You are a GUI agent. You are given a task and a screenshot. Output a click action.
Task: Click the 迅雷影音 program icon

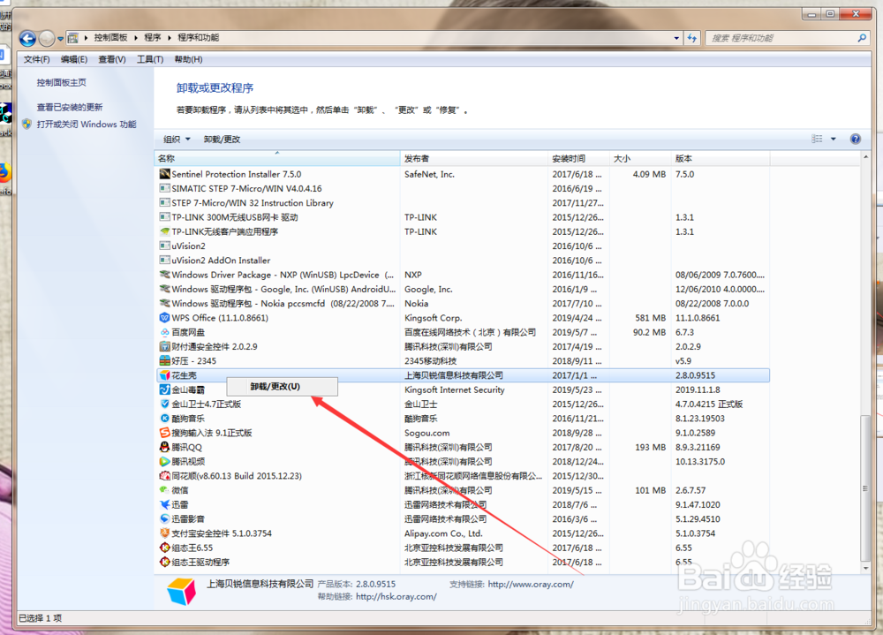(x=164, y=519)
